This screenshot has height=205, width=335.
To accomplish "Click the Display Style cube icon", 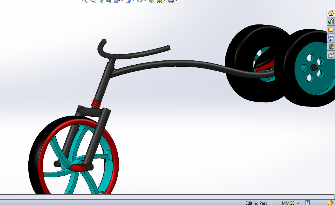I will click(128, 1).
